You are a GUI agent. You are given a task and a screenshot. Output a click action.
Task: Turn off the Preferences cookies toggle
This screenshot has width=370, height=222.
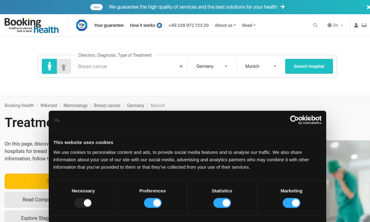coord(153,203)
